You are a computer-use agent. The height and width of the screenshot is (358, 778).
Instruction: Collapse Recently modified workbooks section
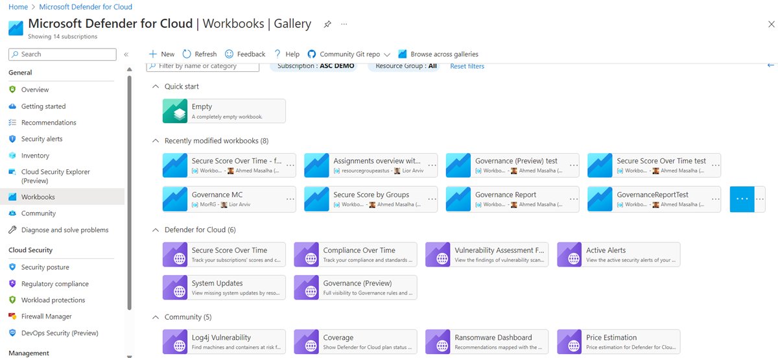[155, 141]
